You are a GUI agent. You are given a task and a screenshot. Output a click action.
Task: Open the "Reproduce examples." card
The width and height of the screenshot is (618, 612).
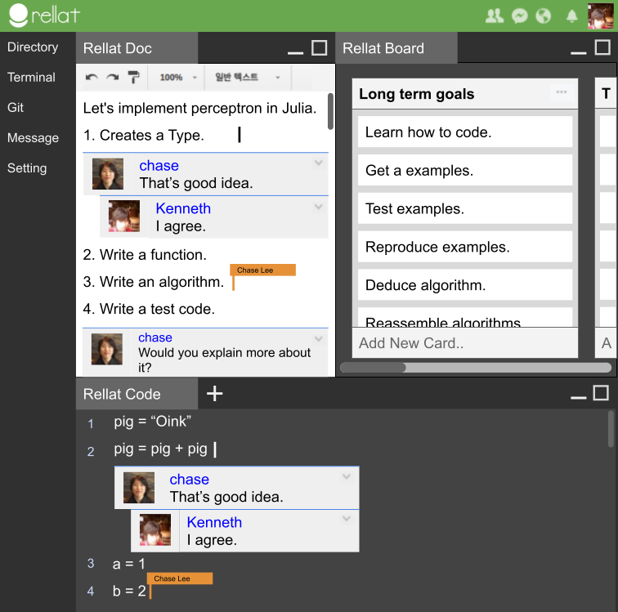465,247
